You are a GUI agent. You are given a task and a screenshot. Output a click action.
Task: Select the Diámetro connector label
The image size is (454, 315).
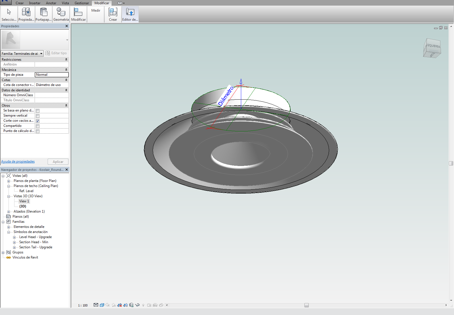click(x=226, y=96)
